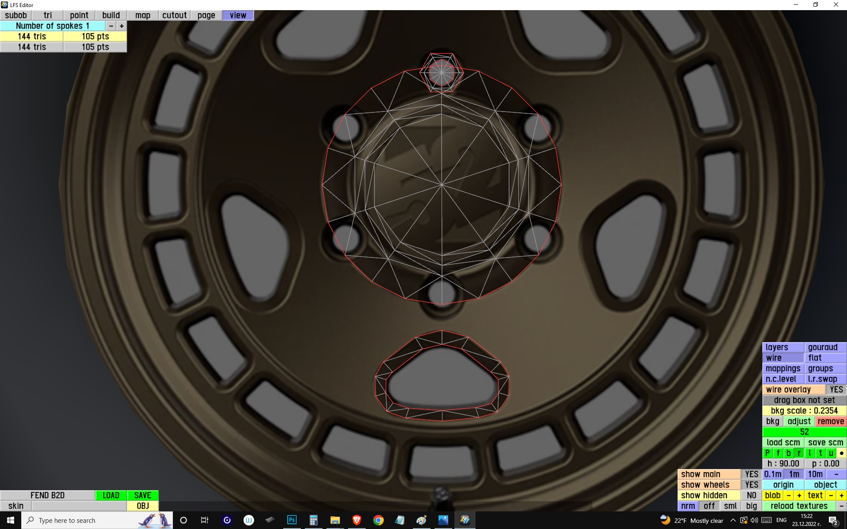
Task: Open the cutout menu tab
Action: 174,15
